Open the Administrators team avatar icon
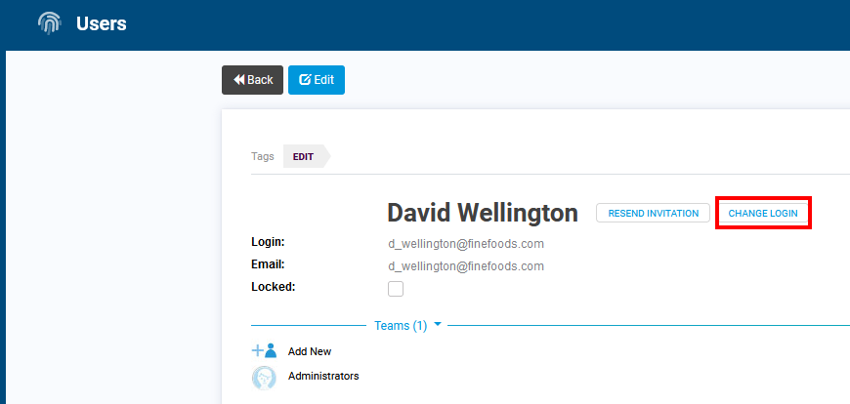This screenshot has width=850, height=404. pos(265,378)
